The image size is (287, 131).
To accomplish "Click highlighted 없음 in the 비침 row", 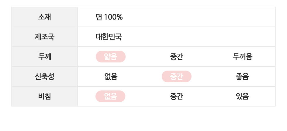I will pos(111,96).
